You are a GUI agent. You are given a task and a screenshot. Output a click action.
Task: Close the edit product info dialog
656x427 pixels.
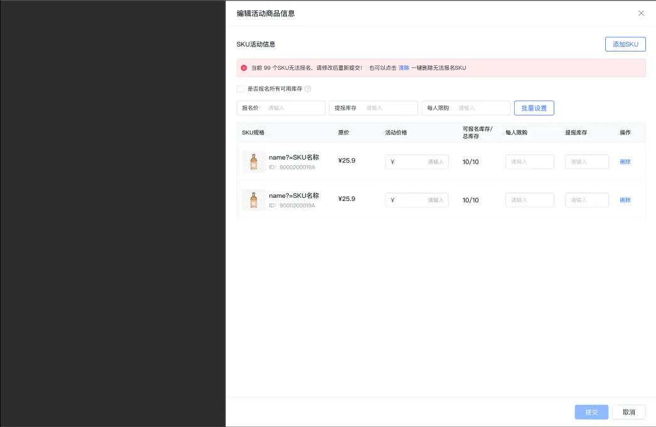tap(641, 13)
